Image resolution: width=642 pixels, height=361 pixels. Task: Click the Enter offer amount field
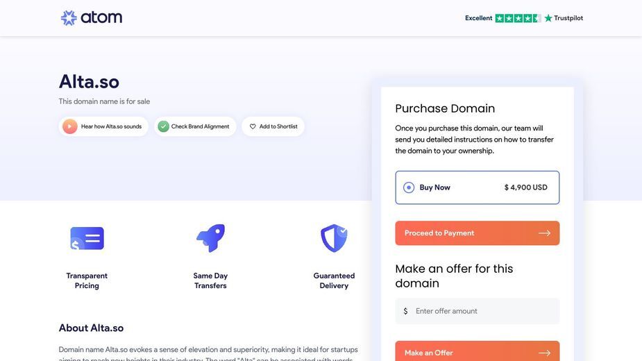point(478,311)
